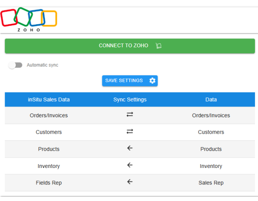The height and width of the screenshot is (201, 258).
Task: Click Inventory in the inSitu column
Action: 49,166
